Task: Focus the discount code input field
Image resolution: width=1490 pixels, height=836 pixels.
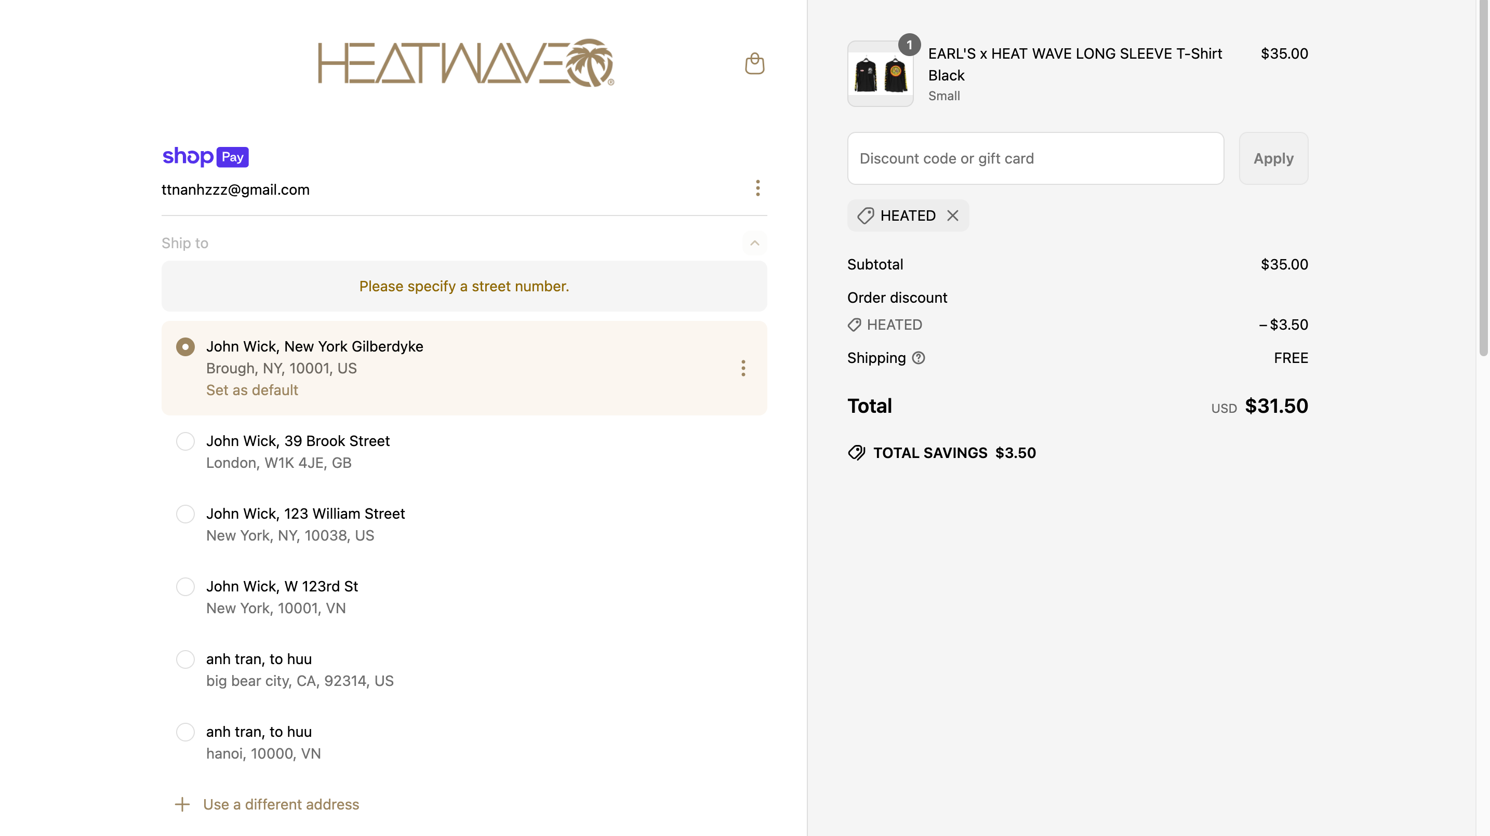Action: click(1035, 158)
